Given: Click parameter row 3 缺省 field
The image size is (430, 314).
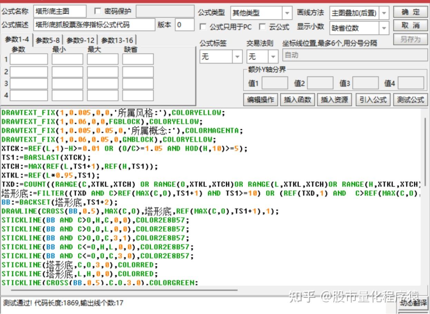Looking at the screenshot, I should click(138, 84).
